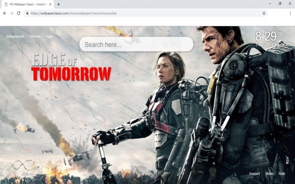Screen dimensions: 295x184
Task: Open a new tab with the plus button
Action: [59, 4]
